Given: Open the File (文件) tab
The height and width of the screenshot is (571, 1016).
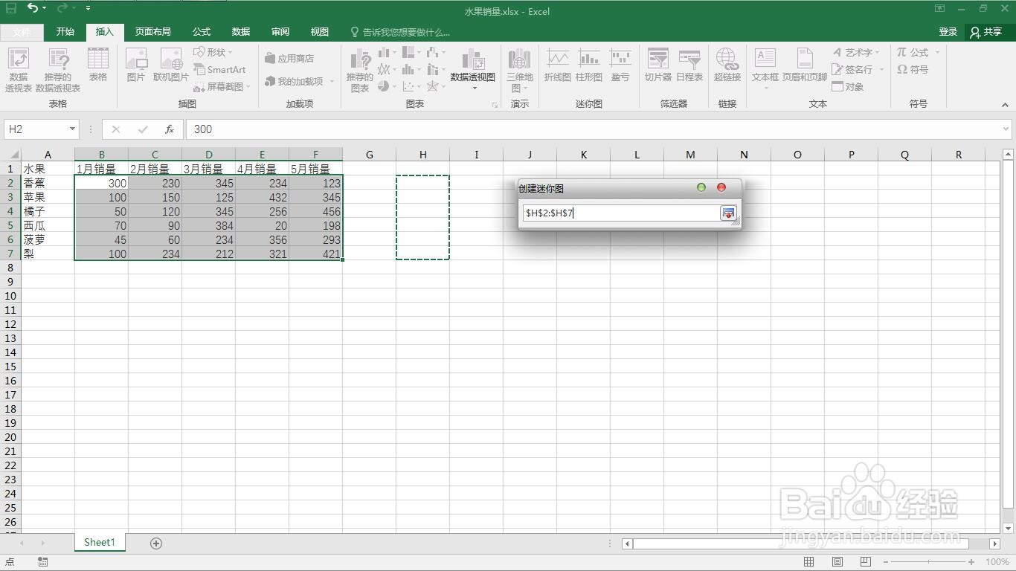Looking at the screenshot, I should [x=22, y=32].
